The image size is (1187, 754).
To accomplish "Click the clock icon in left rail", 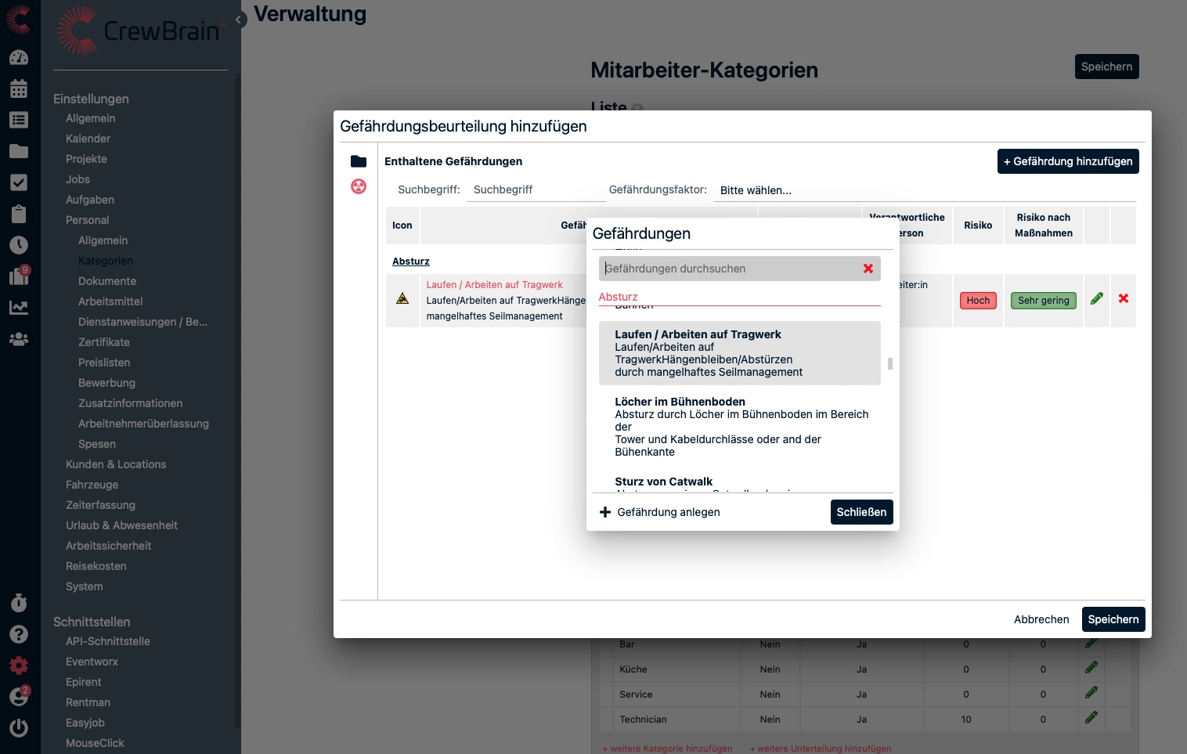I will 19,245.
